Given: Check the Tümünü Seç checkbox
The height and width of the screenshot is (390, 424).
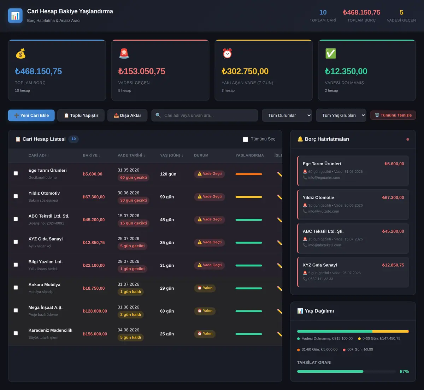Looking at the screenshot, I should [246, 139].
